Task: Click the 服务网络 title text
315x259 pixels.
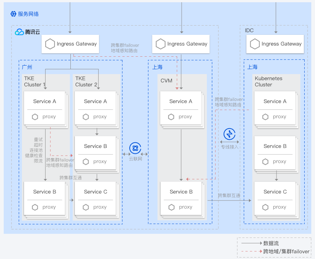Action: point(28,14)
